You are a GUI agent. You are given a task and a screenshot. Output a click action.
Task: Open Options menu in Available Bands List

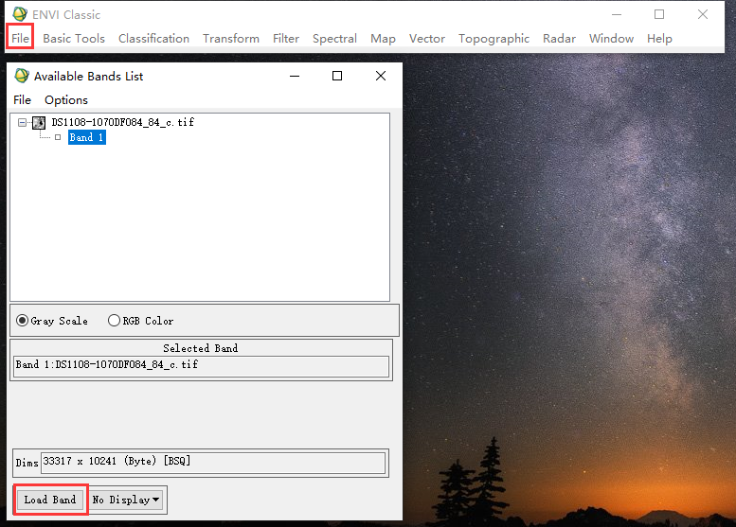point(66,100)
